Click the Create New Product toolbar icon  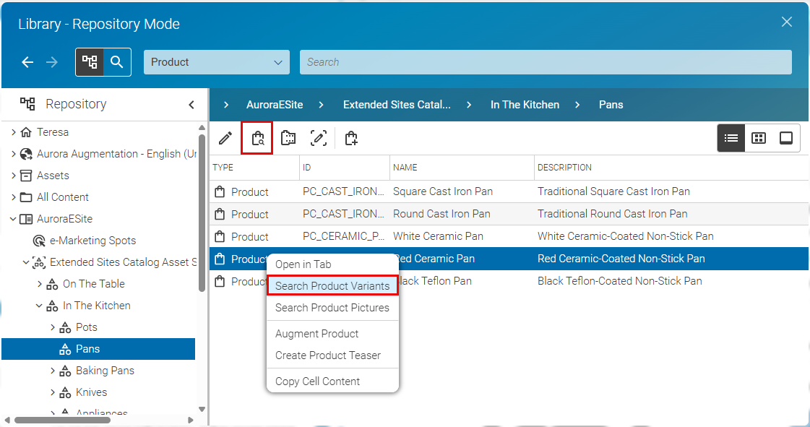(x=351, y=137)
